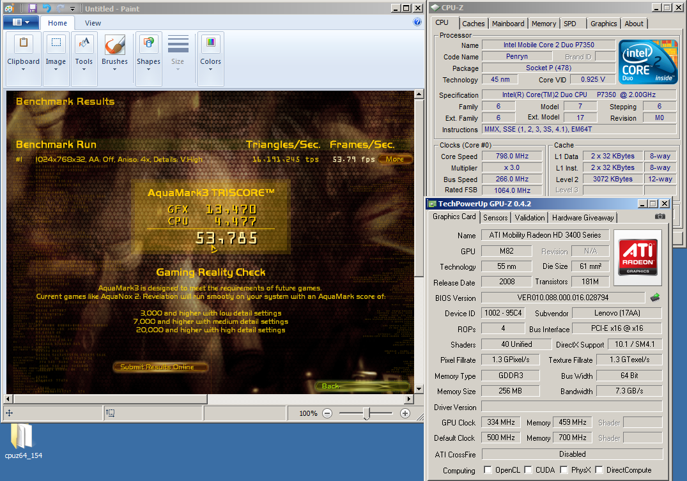Click the More button beside 53.79 fps
The image size is (687, 481).
click(395, 159)
